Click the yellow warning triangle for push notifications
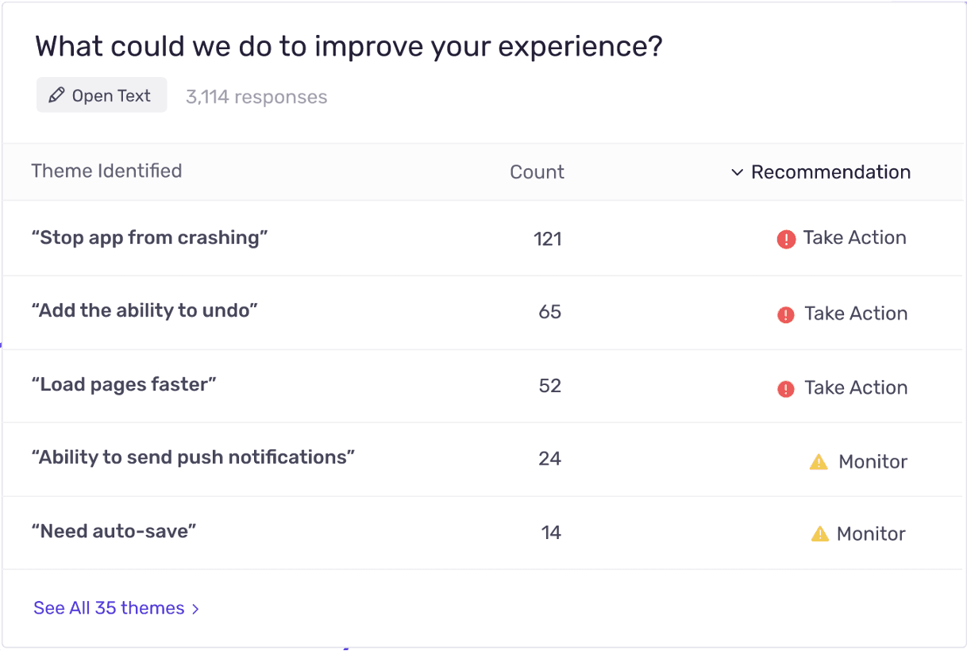The width and height of the screenshot is (967, 651). point(818,461)
